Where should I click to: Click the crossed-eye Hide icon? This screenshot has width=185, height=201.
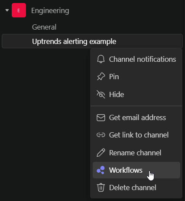pyautogui.click(x=101, y=94)
